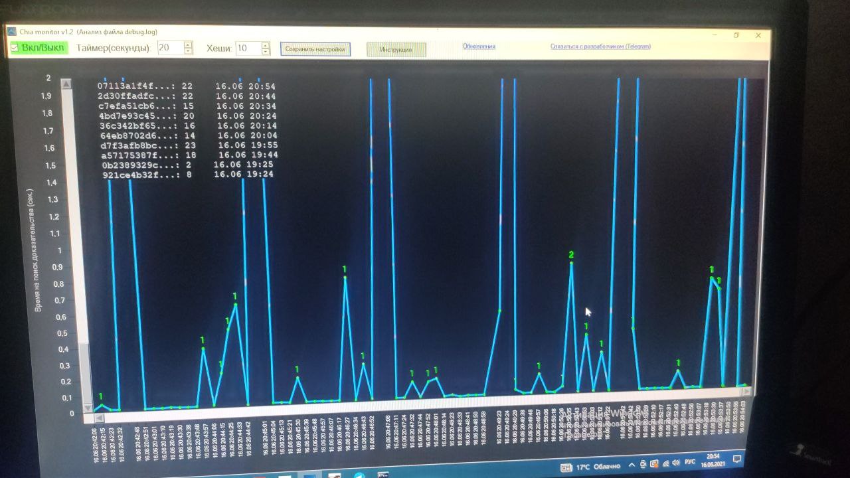The image size is (850, 478).
Task: Toggle the Вкл/Выкл monitoring checkbox
Action: (x=15, y=48)
